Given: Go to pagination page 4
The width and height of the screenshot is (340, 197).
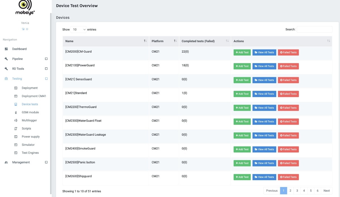Looking at the screenshot, I should tap(304, 190).
